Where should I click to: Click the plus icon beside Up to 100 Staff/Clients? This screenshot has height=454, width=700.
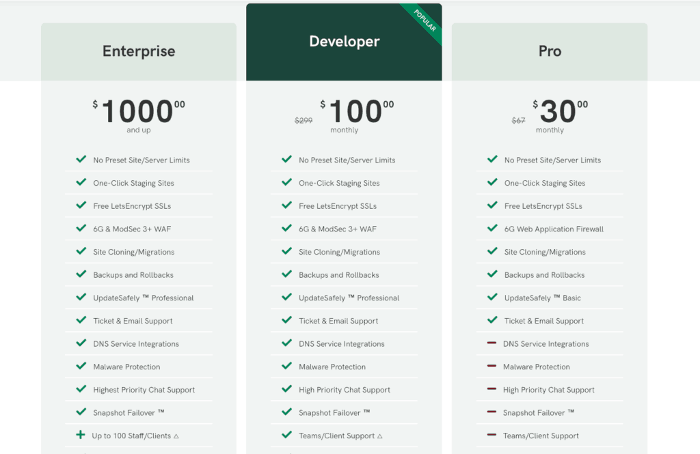coord(81,435)
